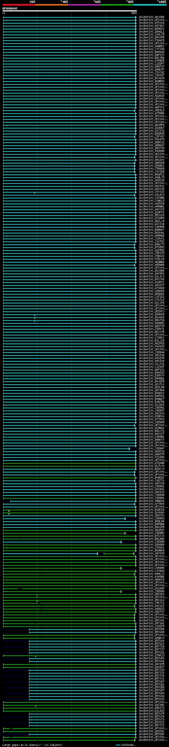Click the query end position 389
This screenshot has width=169, height=747.
click(x=133, y=13)
